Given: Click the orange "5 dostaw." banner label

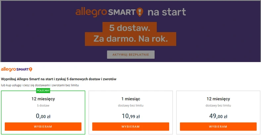Looking at the screenshot, I should (129, 27).
